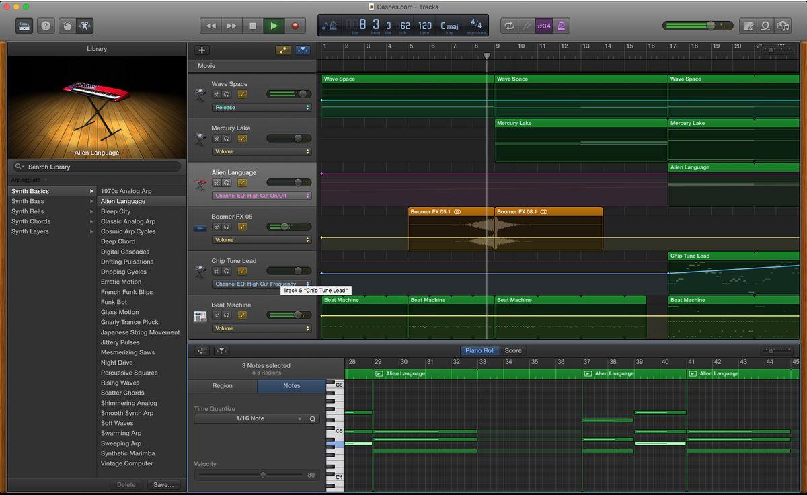Select the Synth Bells library category

click(52, 211)
